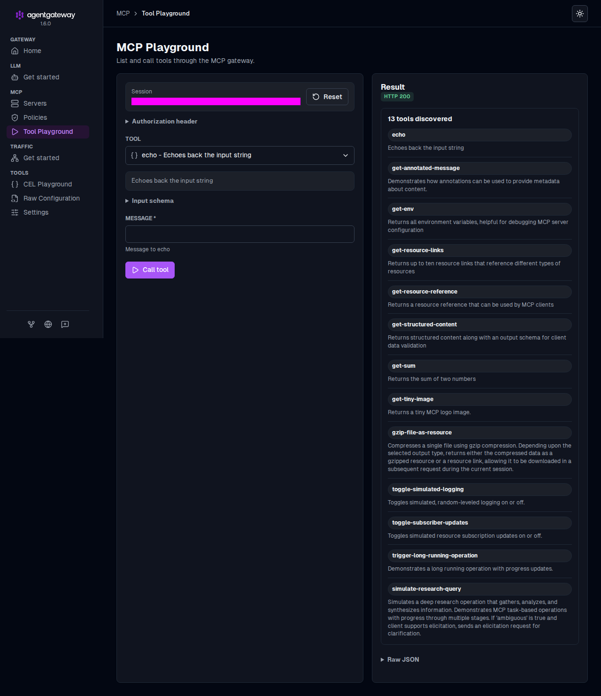
Task: Expand the Authorization header section
Action: [x=161, y=121]
